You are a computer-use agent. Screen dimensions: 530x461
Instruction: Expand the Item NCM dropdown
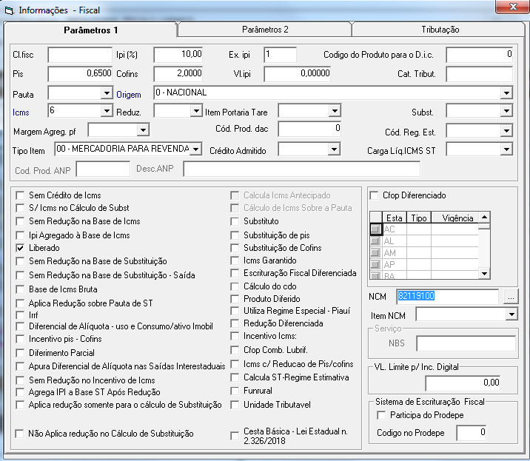coord(511,314)
